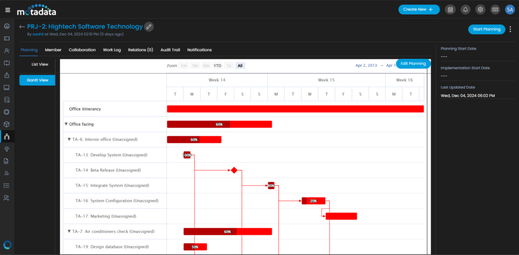Open the server database icon in sidebar
This screenshot has width=519, height=255.
[x=7, y=100]
